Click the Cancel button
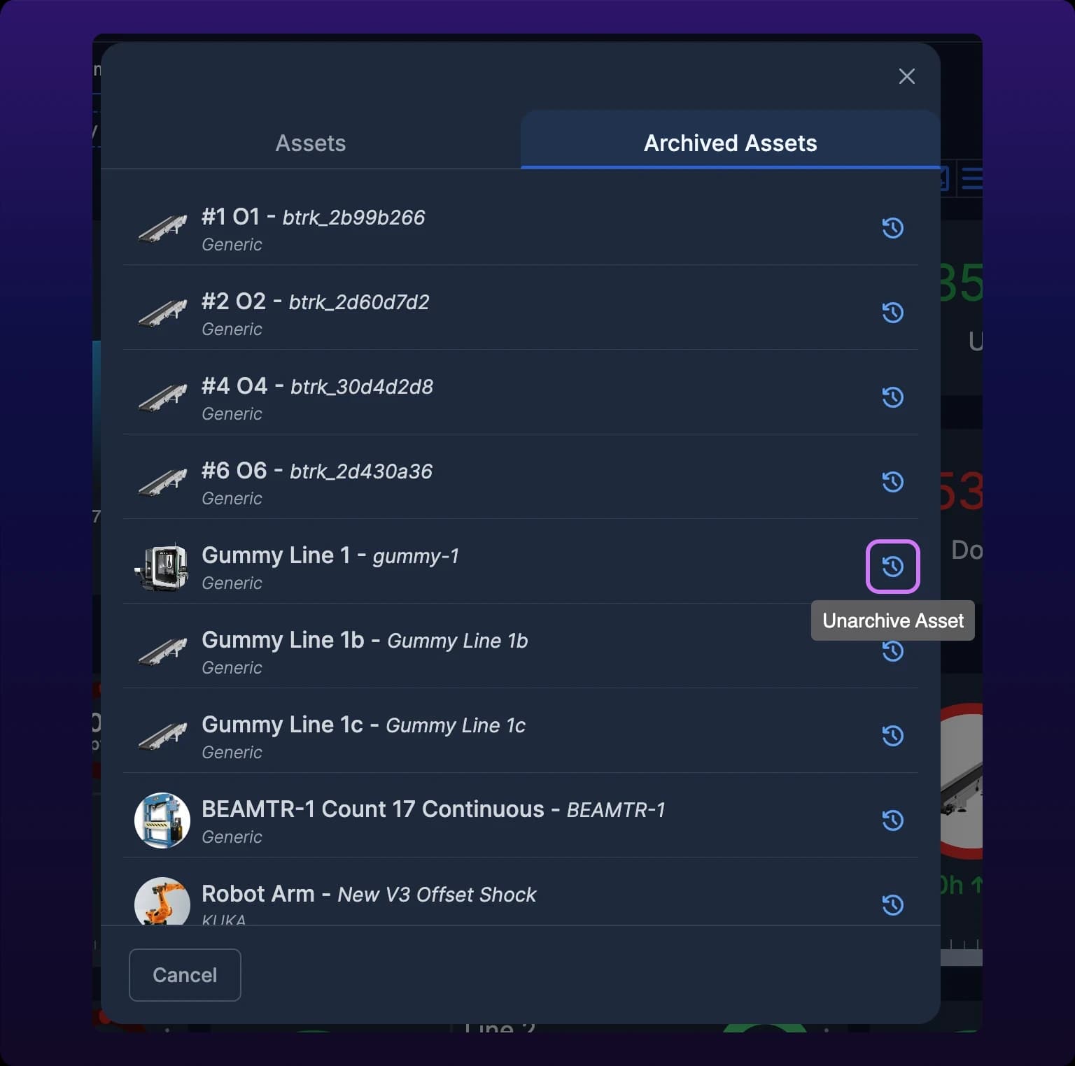Viewport: 1075px width, 1066px height. [185, 975]
